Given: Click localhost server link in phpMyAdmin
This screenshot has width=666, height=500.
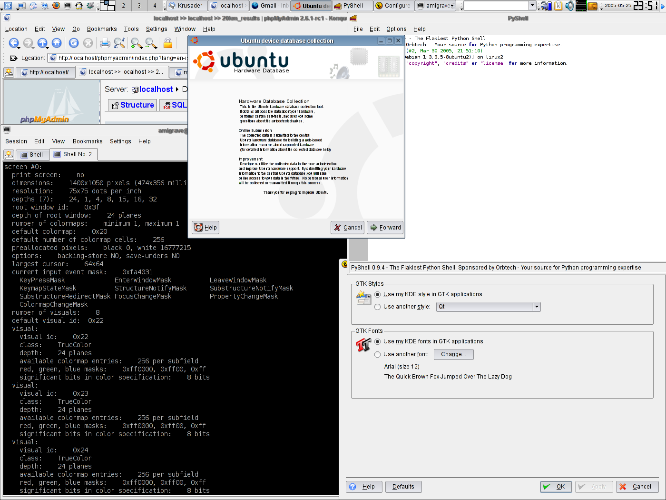Looking at the screenshot, I should click(156, 90).
